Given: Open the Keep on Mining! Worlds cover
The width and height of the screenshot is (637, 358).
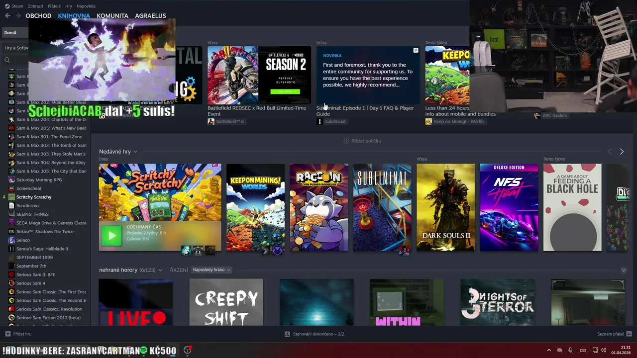Looking at the screenshot, I should coord(255,207).
